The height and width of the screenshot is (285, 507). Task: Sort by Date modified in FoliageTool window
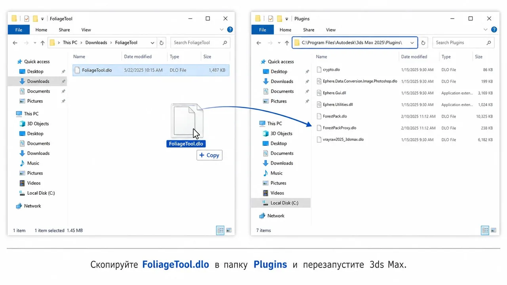(138, 57)
